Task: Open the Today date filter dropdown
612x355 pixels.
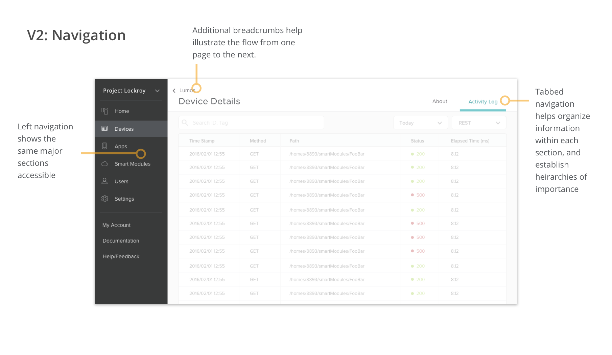Action: tap(421, 123)
